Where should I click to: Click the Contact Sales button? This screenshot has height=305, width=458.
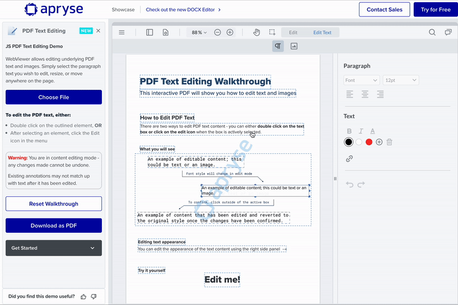[x=384, y=10]
